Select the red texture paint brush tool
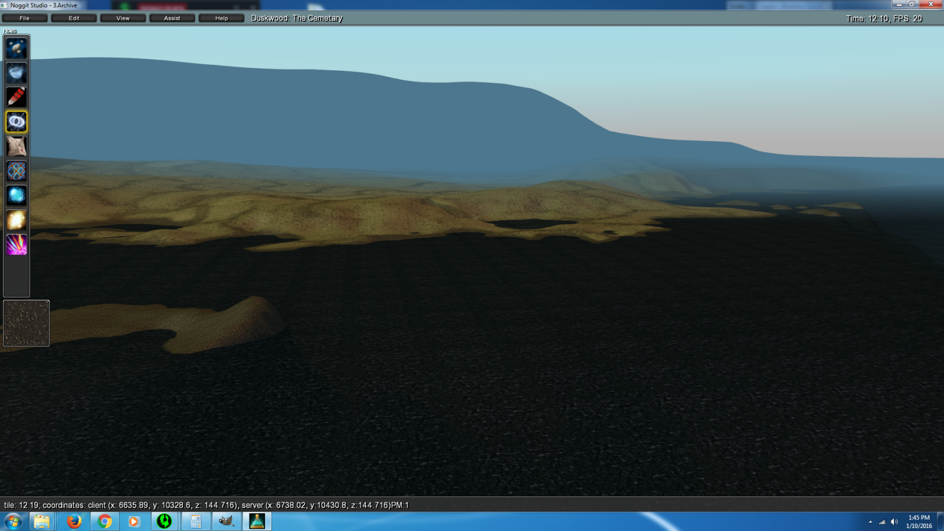 click(x=17, y=97)
